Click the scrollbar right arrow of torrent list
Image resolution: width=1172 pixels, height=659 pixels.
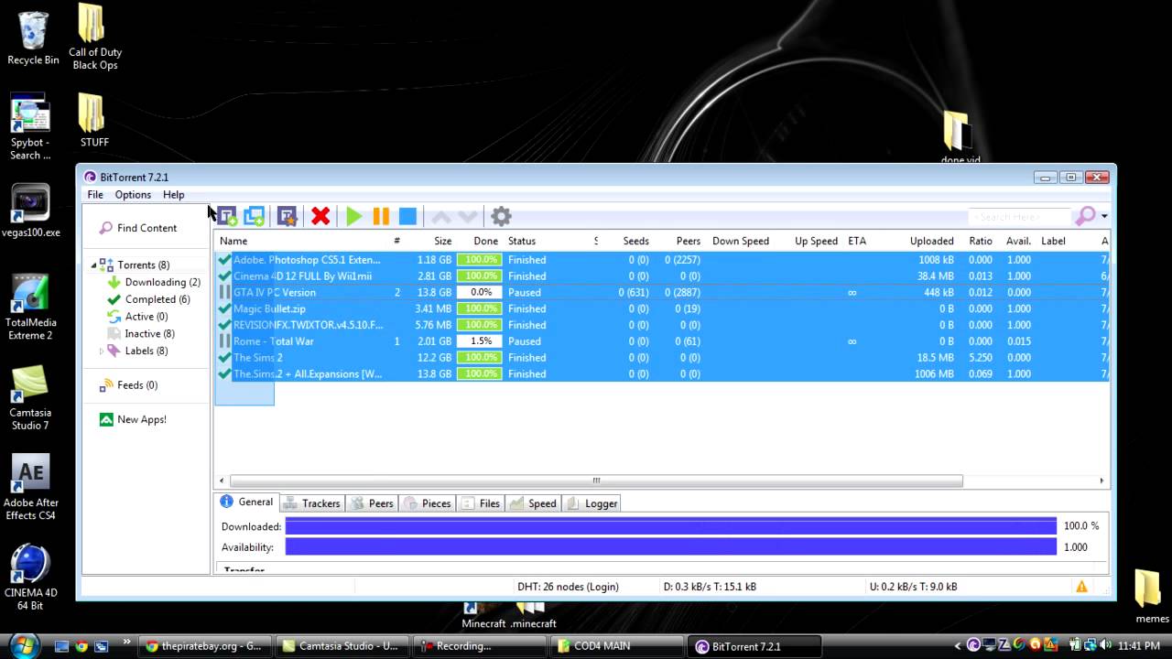click(1101, 481)
